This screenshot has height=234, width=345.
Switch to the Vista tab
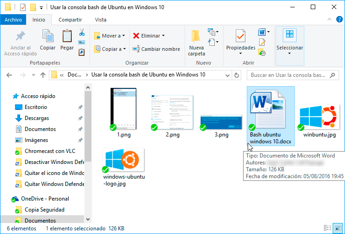point(101,20)
